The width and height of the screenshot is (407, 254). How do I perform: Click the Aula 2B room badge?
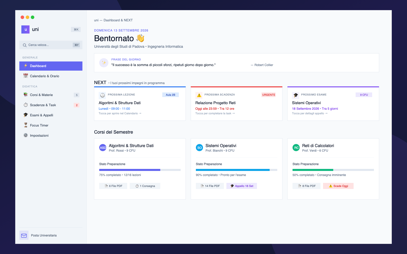pyautogui.click(x=170, y=95)
